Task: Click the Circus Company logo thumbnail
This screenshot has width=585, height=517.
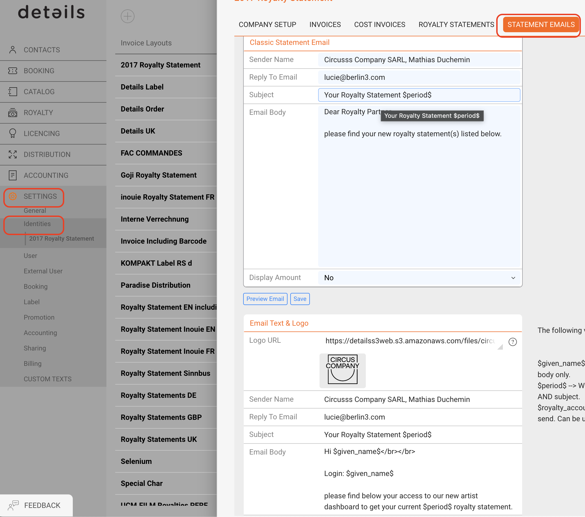Action: click(343, 370)
